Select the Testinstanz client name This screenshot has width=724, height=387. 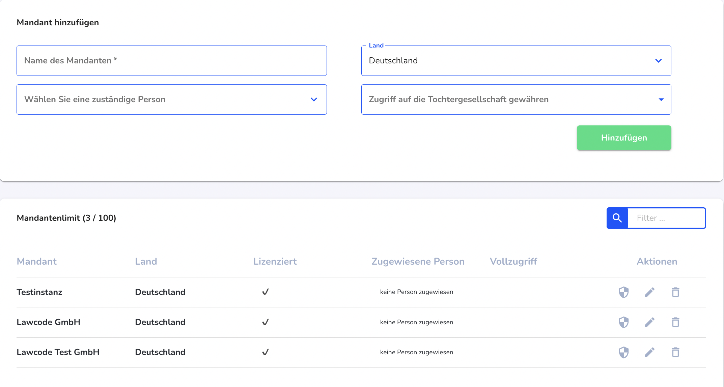(x=39, y=292)
